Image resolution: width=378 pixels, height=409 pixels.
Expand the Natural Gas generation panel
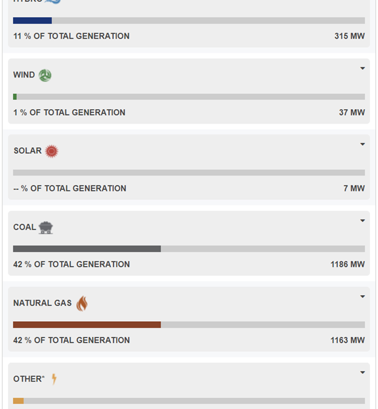point(362,296)
